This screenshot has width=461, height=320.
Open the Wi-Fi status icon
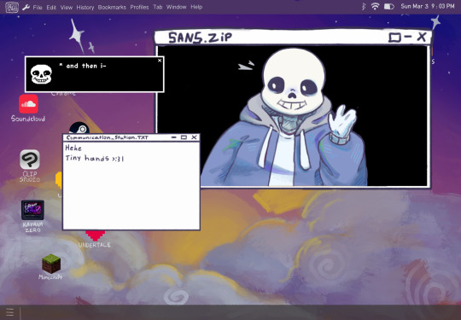[x=375, y=7]
